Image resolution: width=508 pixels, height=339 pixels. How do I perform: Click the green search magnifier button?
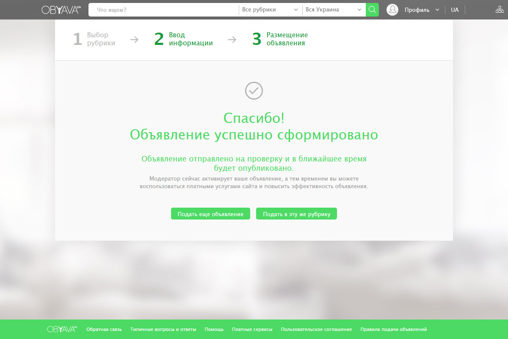point(372,10)
